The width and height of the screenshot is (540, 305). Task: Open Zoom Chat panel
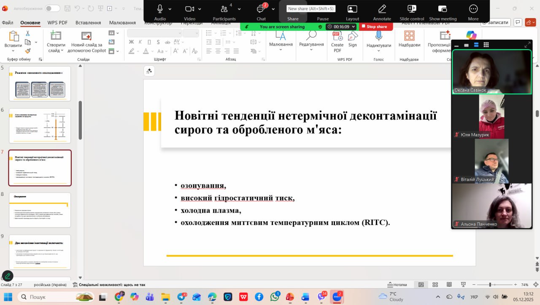(261, 9)
